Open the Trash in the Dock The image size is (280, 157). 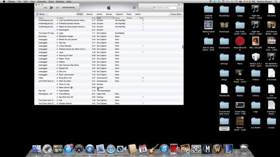[244, 149]
